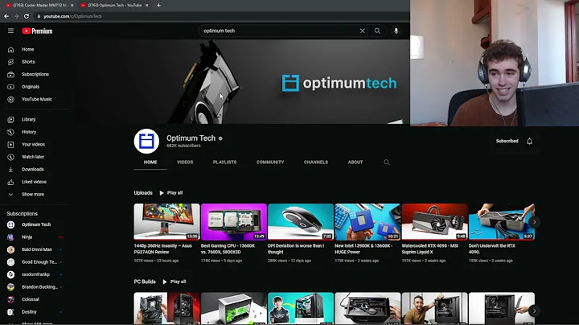Click the search magnifier button

click(x=377, y=31)
